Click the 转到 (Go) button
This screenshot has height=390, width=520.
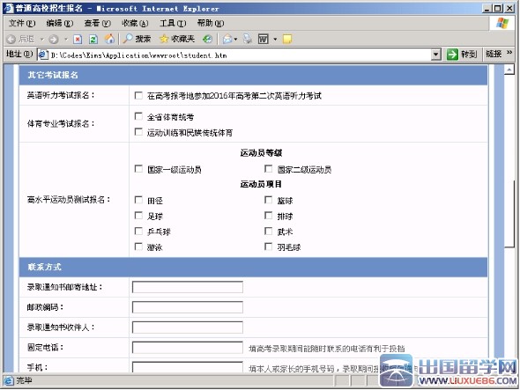pos(462,55)
